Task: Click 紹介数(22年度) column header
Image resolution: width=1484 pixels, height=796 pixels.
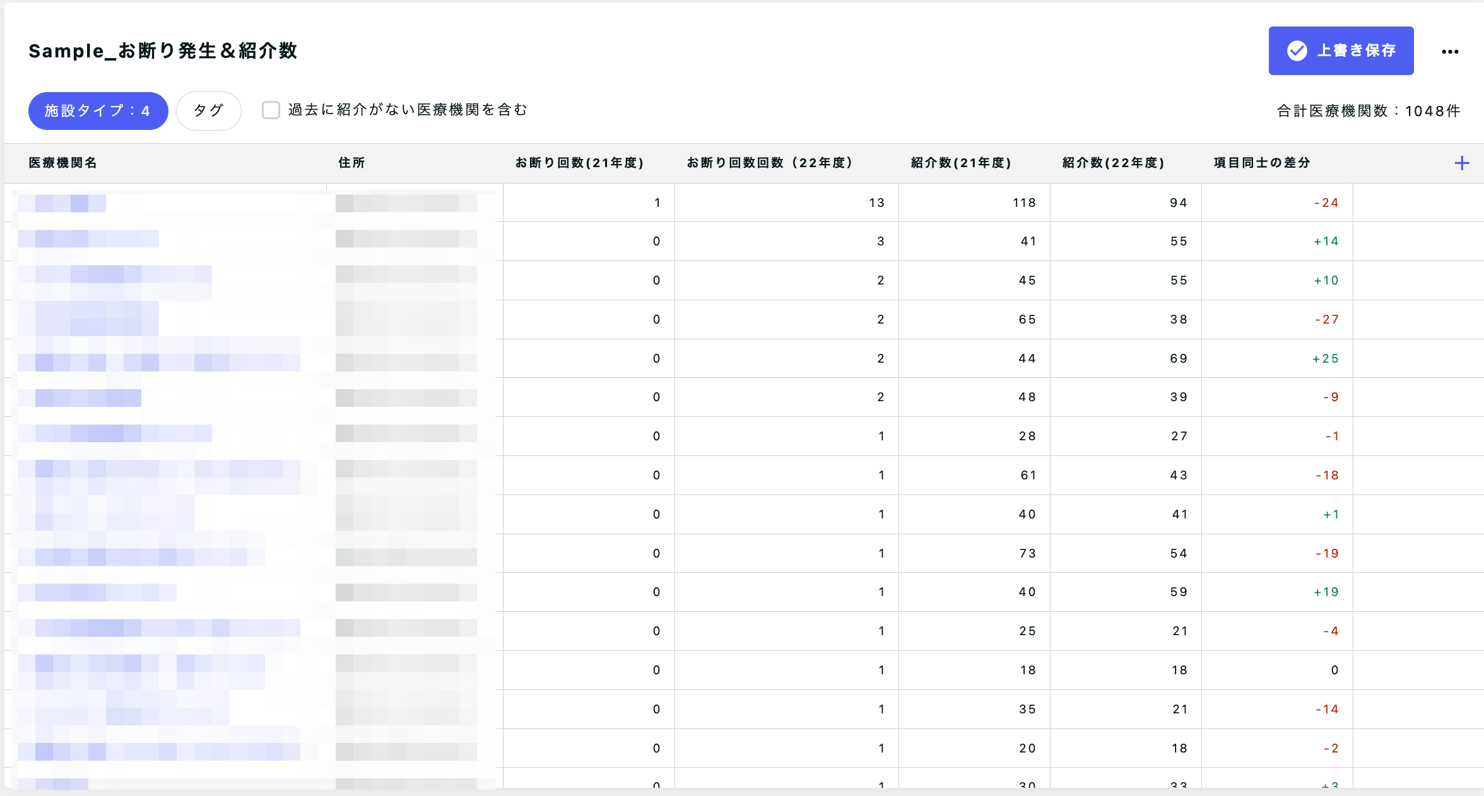Action: point(1113,163)
